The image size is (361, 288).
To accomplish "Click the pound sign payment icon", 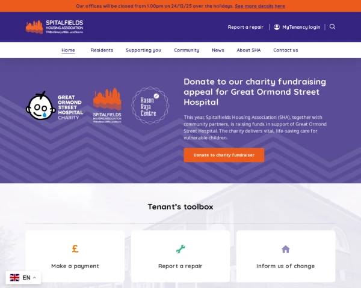I will pyautogui.click(x=75, y=249).
